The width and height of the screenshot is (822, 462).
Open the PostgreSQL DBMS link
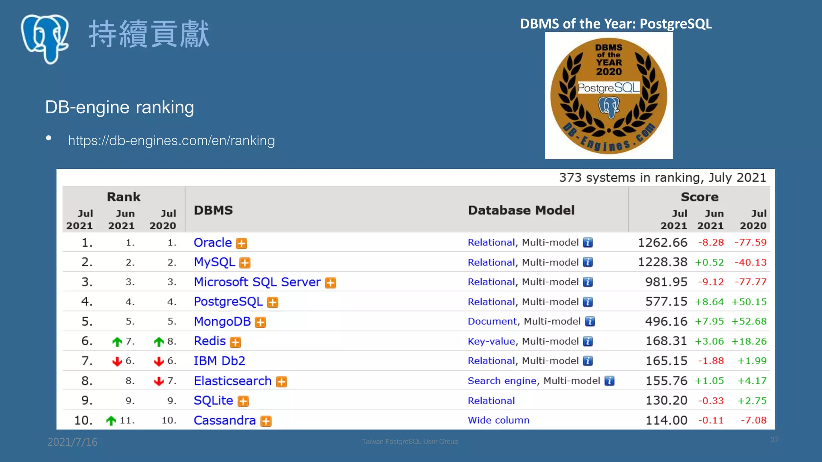point(228,302)
